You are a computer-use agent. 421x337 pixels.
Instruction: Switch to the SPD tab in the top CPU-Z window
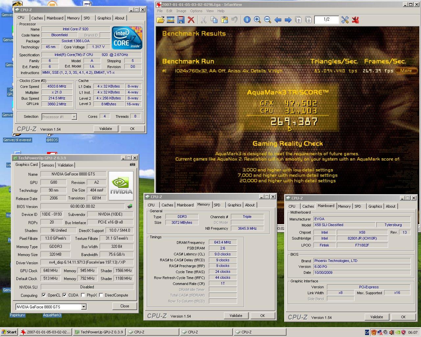(87, 18)
